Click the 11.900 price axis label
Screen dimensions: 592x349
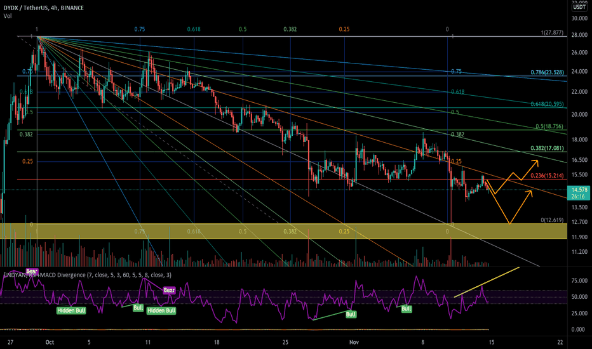[579, 237]
